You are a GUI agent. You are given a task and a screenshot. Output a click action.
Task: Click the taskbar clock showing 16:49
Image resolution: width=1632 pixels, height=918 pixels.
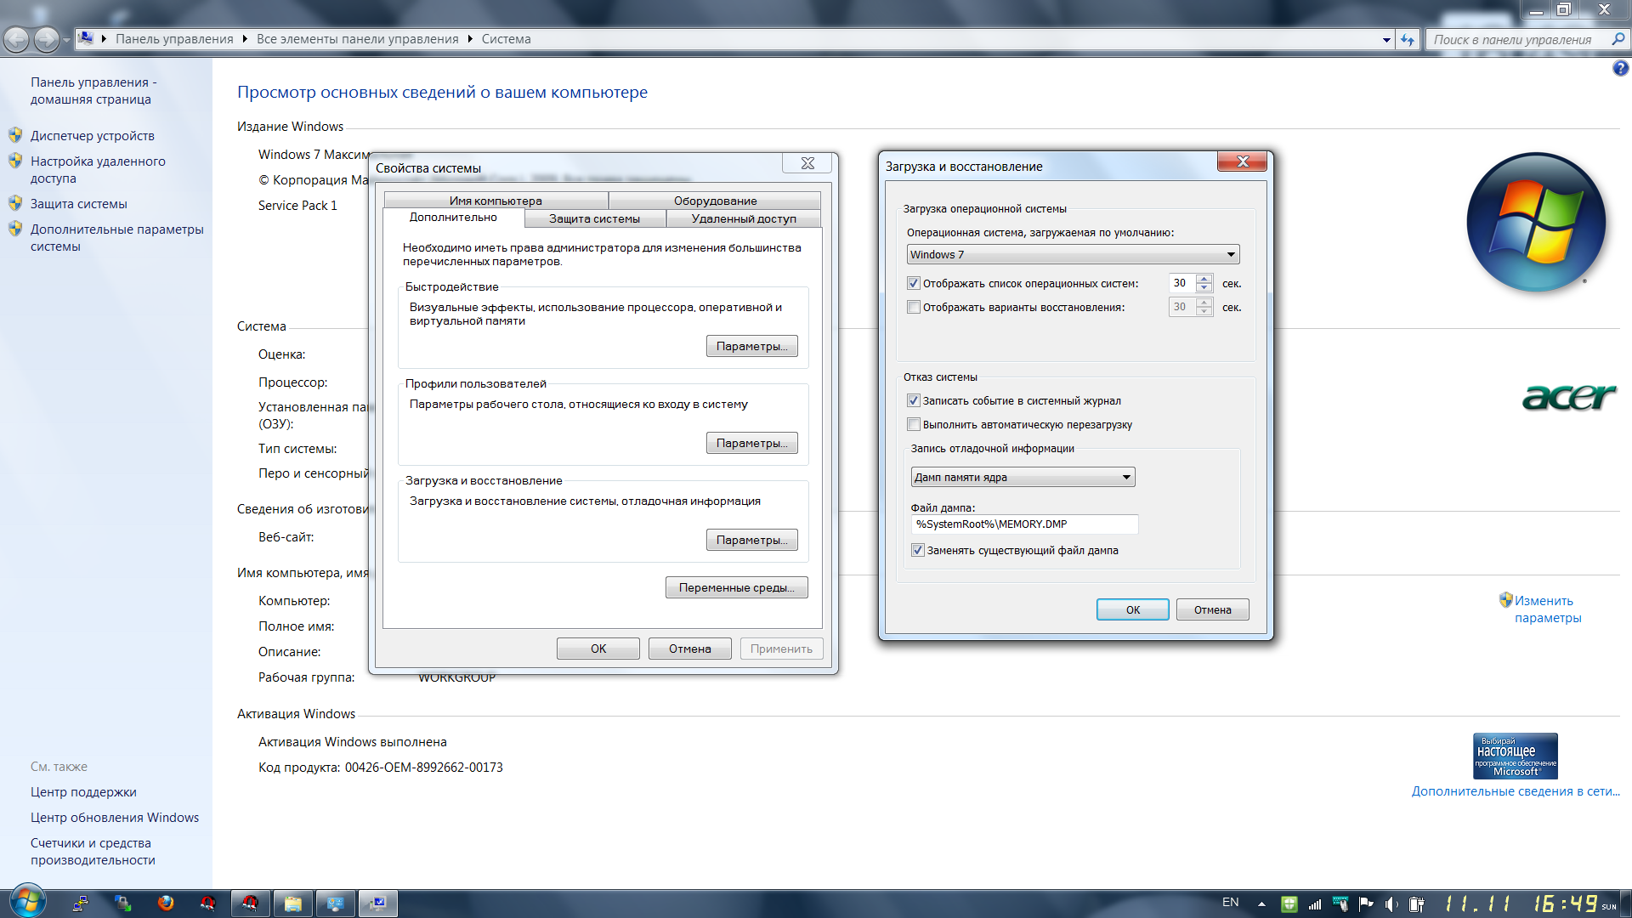pyautogui.click(x=1565, y=903)
